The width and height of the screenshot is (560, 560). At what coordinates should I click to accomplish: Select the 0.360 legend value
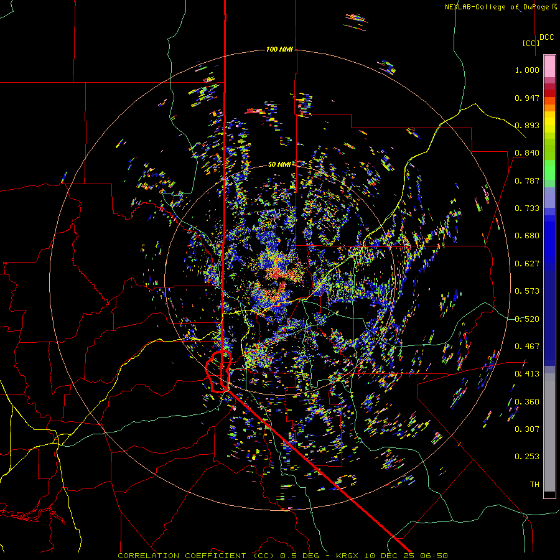point(527,402)
